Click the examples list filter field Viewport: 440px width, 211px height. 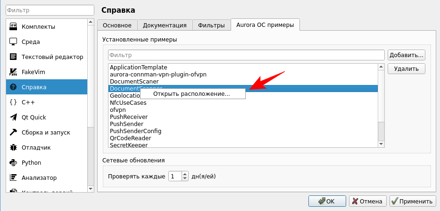coord(246,55)
